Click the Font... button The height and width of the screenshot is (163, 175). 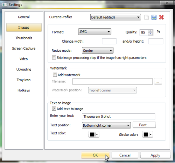click(x=144, y=125)
